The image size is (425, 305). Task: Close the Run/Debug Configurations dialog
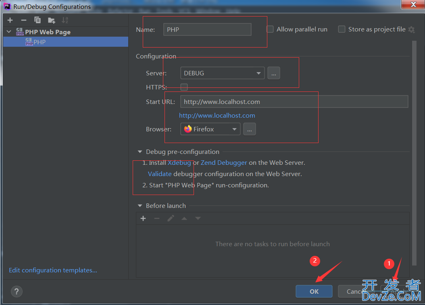coord(413,4)
